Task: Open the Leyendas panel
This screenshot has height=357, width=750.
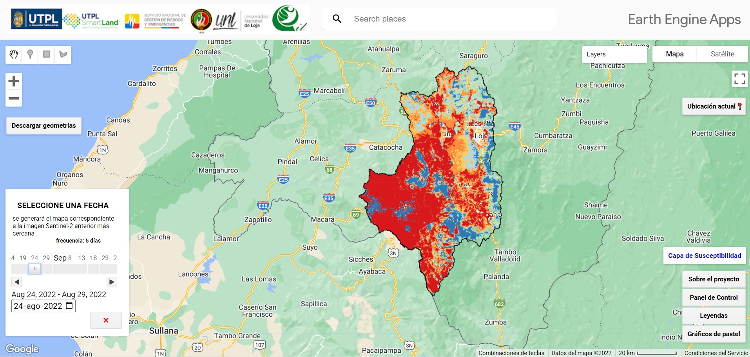Action: (x=714, y=315)
